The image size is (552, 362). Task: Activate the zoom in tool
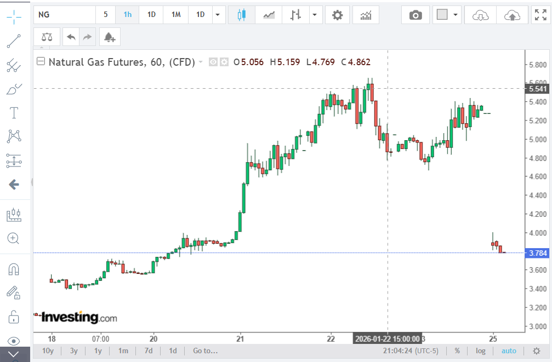point(13,239)
